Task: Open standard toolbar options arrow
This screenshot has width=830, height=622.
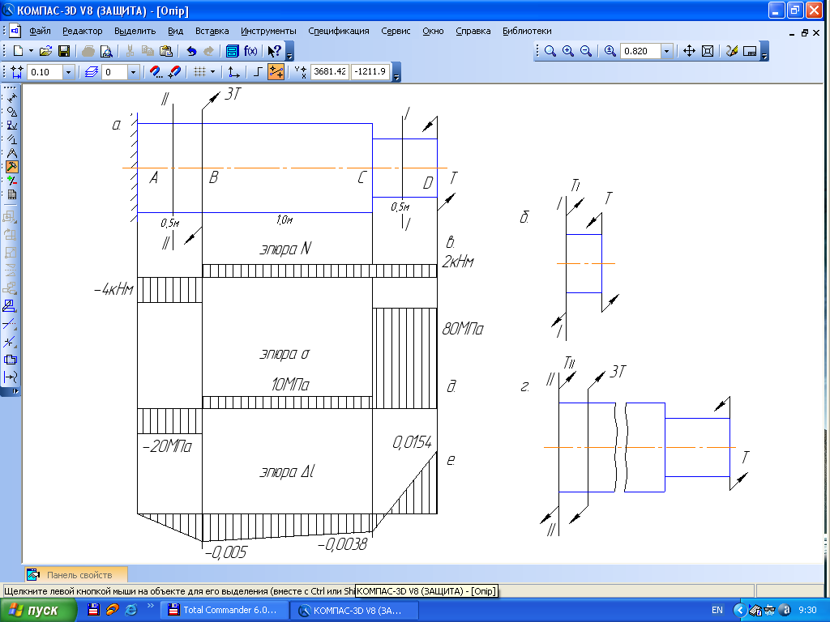Action: (289, 52)
